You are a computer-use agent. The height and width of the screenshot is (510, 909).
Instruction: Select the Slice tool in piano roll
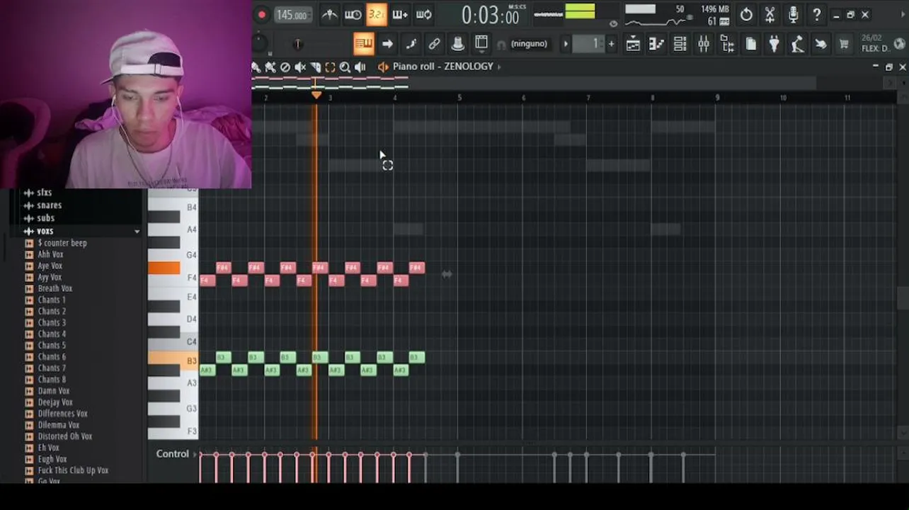[x=315, y=67]
